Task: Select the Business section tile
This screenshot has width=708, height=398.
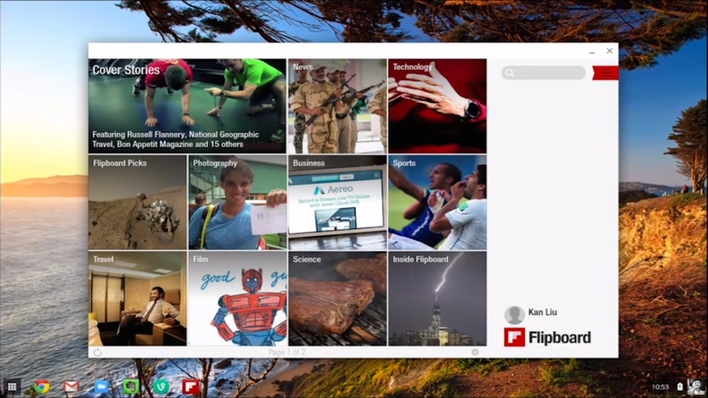Action: point(337,203)
